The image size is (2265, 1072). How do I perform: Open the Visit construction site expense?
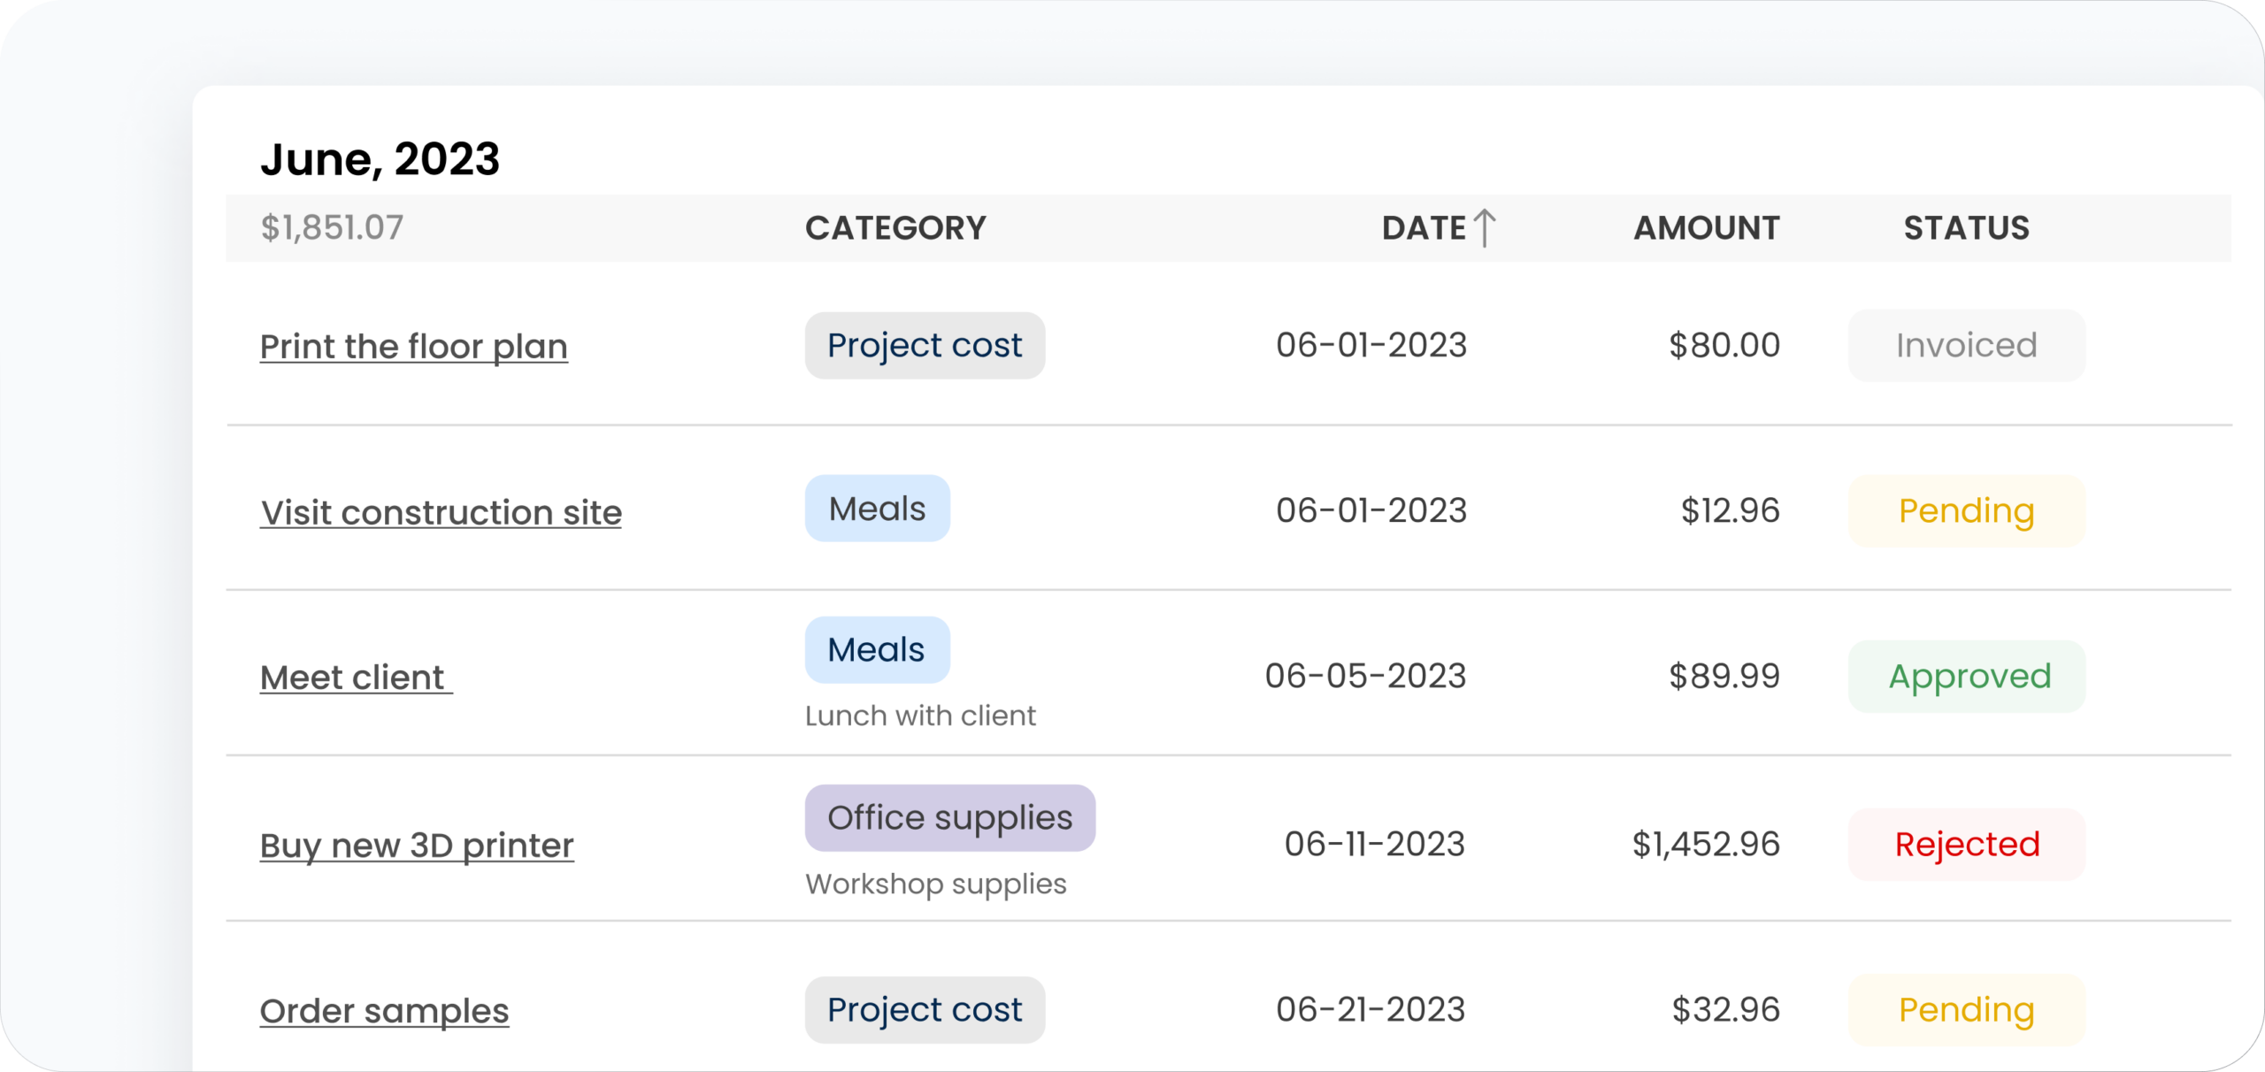tap(441, 512)
